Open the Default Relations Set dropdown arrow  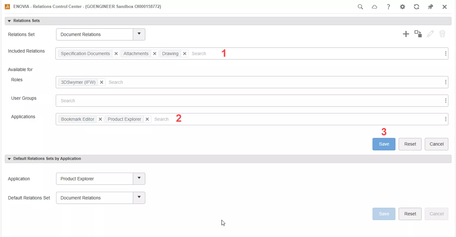click(139, 198)
